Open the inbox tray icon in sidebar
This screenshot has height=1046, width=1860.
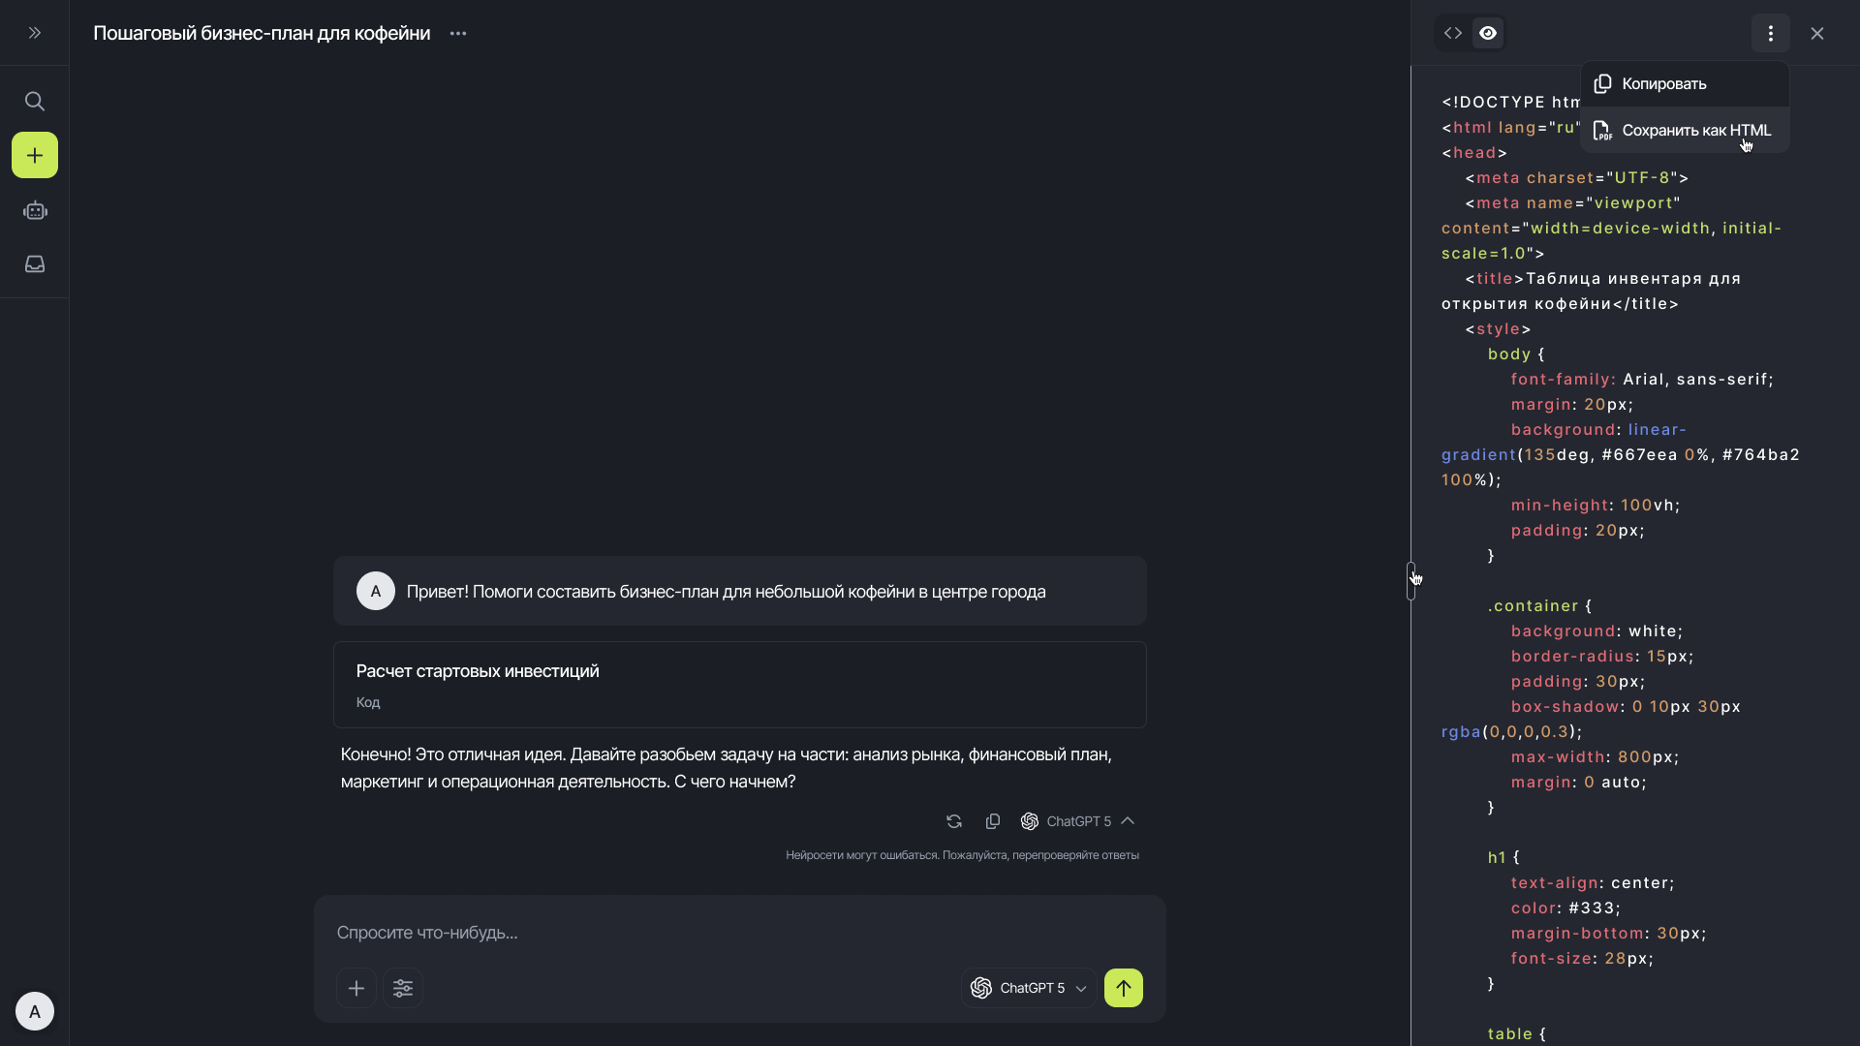coord(35,264)
